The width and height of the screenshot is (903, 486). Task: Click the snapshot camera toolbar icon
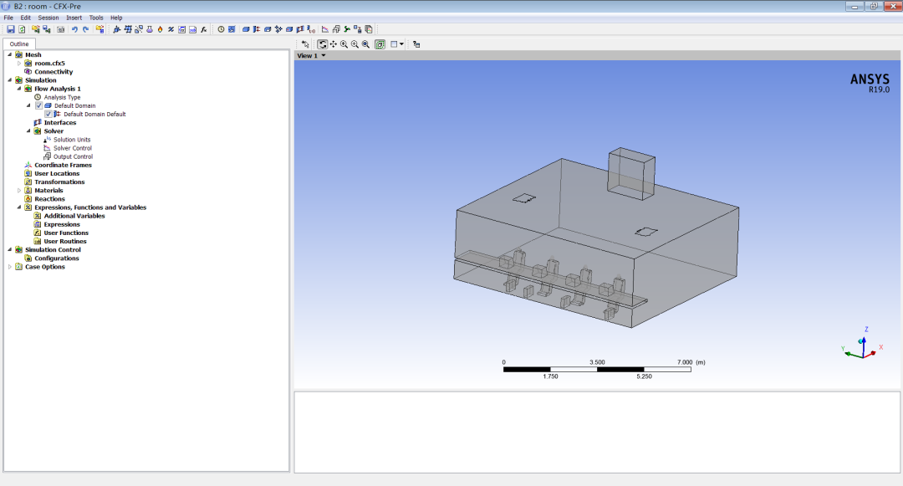[x=60, y=29]
